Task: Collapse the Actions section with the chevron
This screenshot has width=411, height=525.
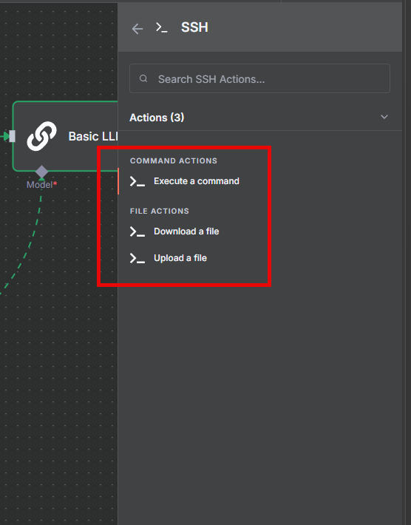Action: pos(384,117)
